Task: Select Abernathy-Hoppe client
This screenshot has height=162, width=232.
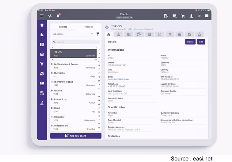Action: point(73,83)
